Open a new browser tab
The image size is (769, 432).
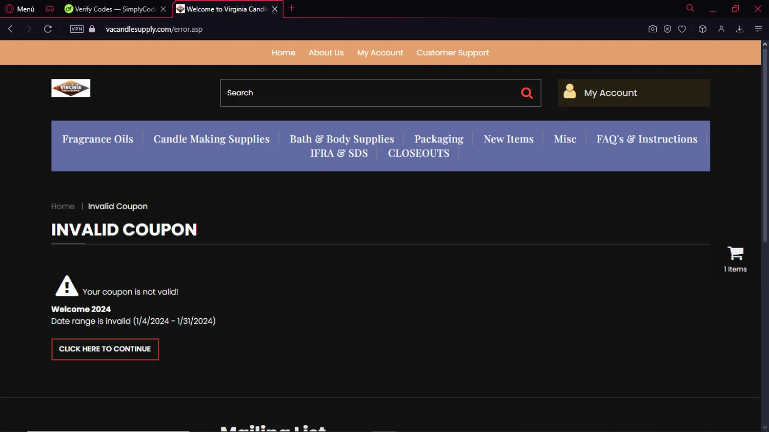tap(292, 8)
